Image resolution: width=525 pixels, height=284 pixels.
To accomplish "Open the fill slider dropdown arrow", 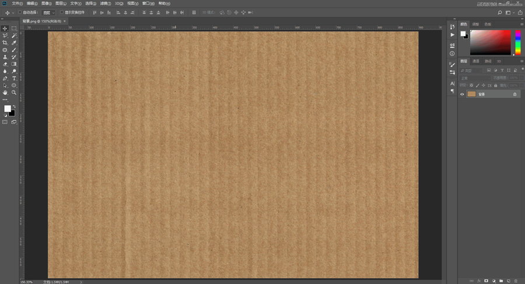I will tap(521, 85).
